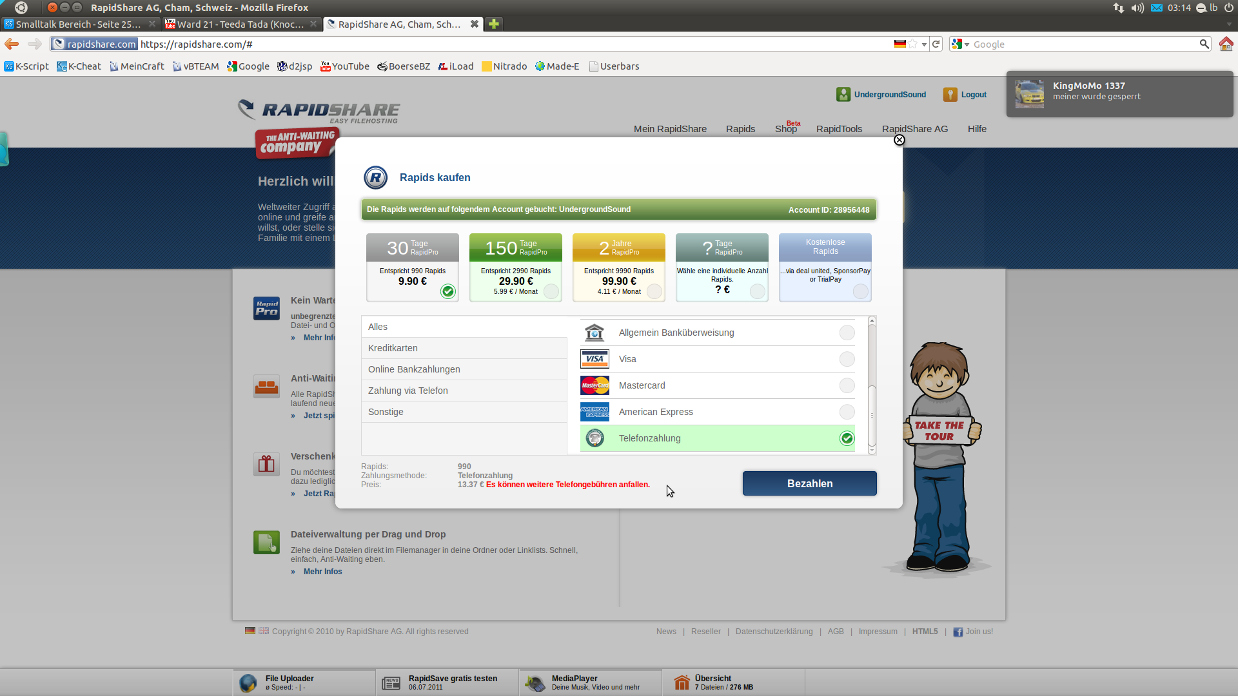Switch to Ward 21 YouTube tab
This screenshot has height=696, width=1238.
tap(241, 24)
